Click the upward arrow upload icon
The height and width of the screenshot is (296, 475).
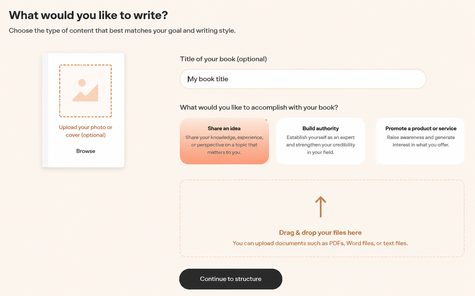[320, 207]
